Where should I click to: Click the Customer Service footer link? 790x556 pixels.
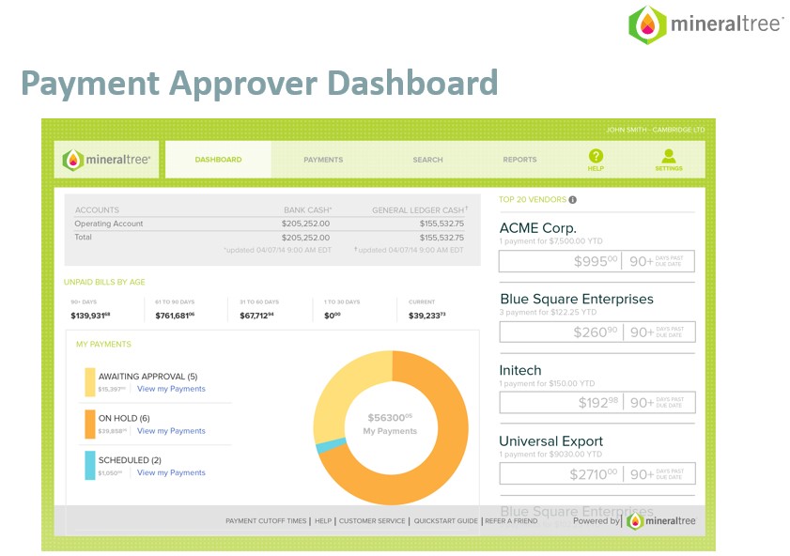pos(372,521)
